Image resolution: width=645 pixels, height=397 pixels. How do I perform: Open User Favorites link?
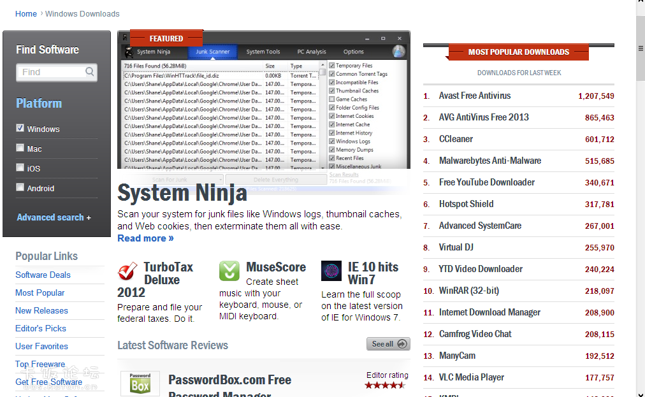coord(41,347)
